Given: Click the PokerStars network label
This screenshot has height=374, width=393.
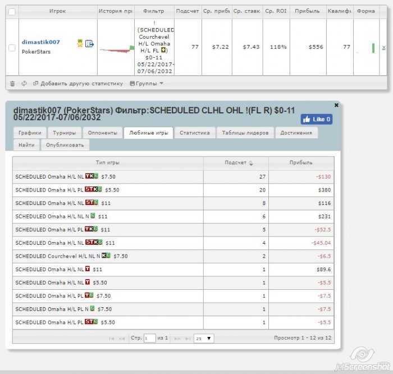Looking at the screenshot, I should click(x=36, y=52).
